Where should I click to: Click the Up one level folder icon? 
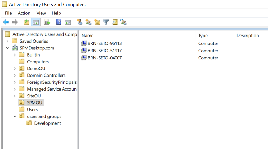coord(26,22)
